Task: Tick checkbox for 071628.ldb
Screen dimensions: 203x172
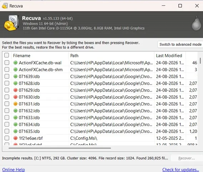Action: [7, 83]
